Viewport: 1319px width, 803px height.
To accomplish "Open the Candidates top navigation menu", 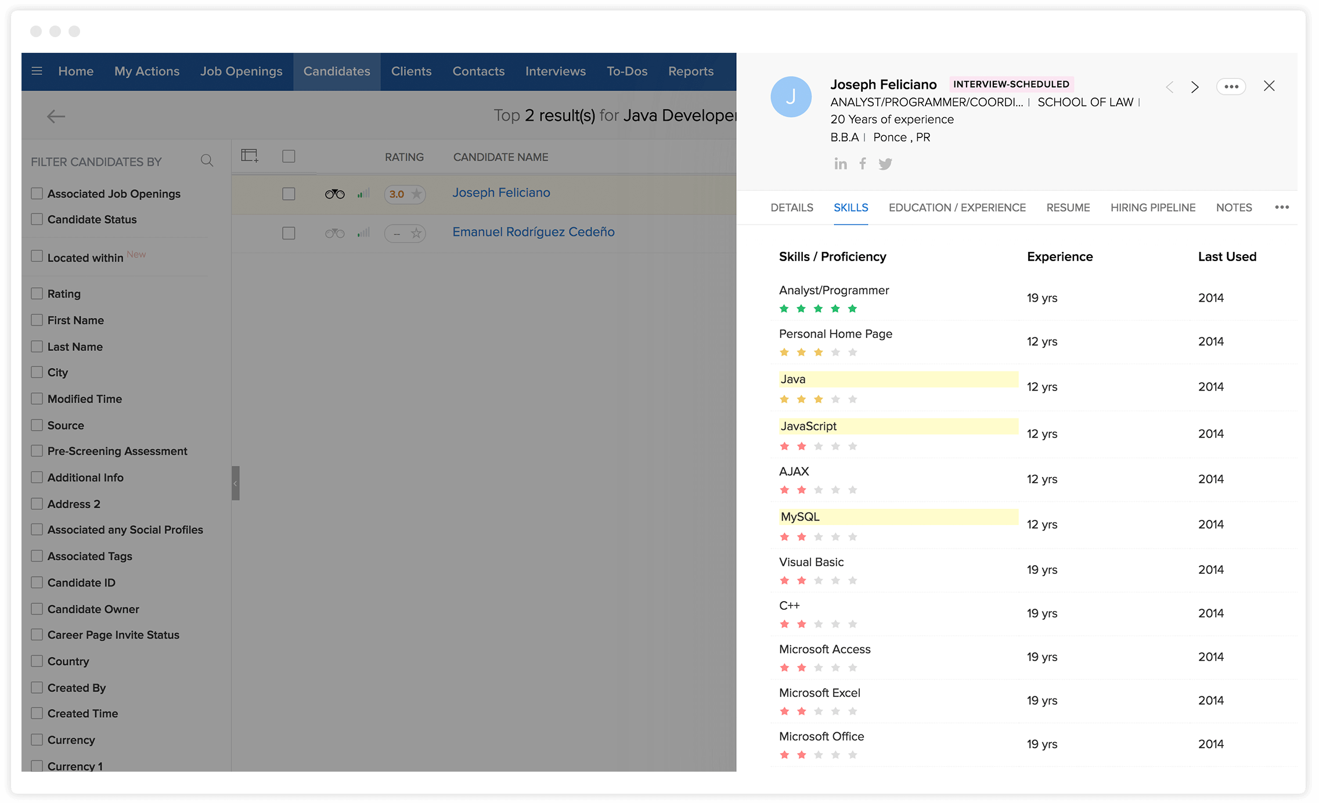I will point(336,71).
